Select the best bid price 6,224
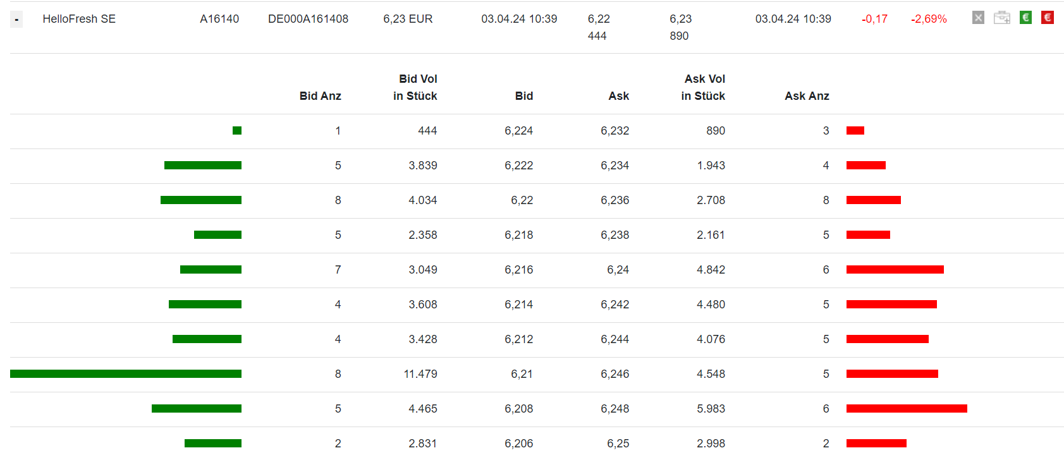Image resolution: width=1064 pixels, height=460 pixels. pos(518,131)
